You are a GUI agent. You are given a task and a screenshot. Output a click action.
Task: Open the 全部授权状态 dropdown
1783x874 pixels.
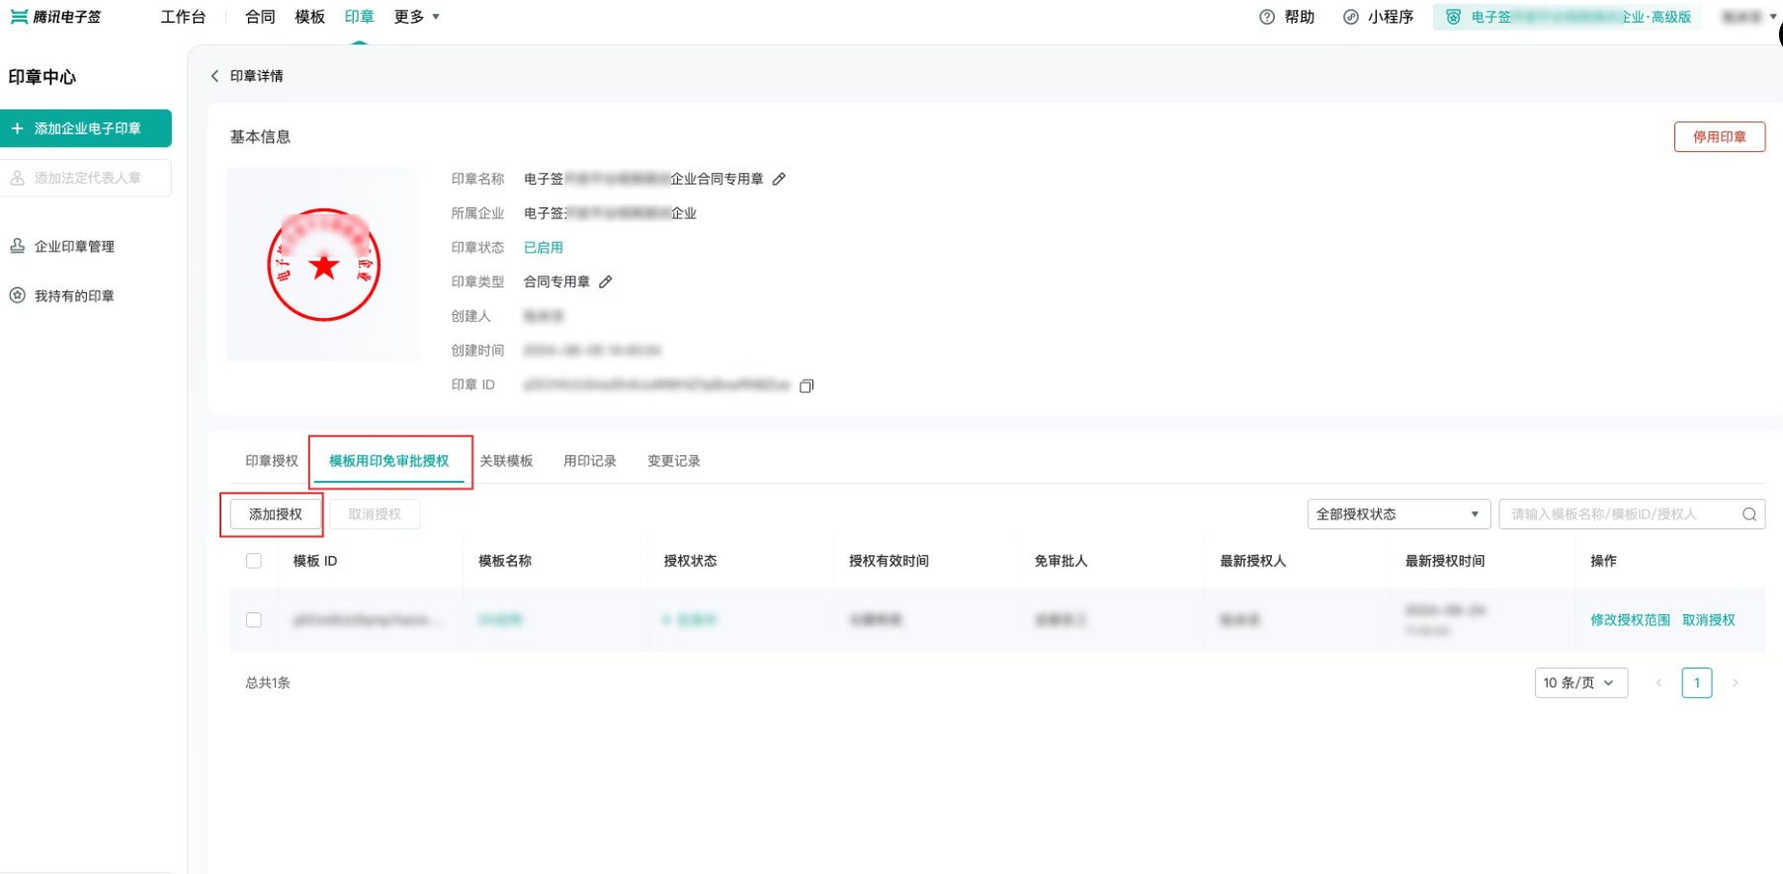coord(1398,515)
